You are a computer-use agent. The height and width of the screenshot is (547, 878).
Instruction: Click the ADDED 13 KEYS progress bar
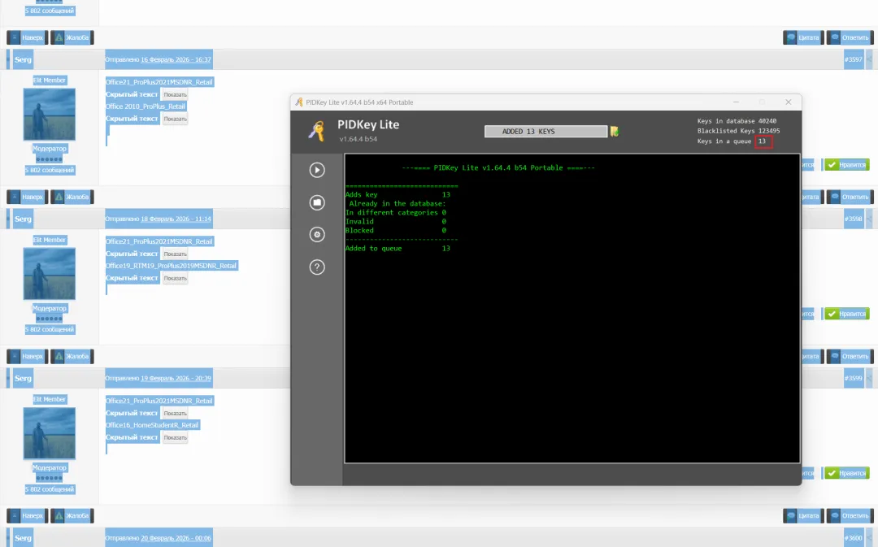[546, 132]
